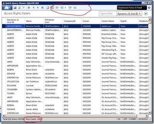Click next page of results icon
The height and width of the screenshot is (124, 154).
[x=70, y=7]
